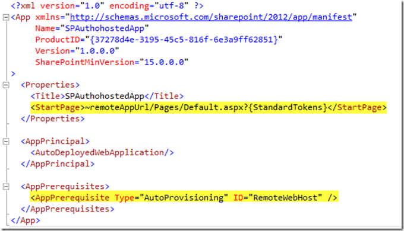
Task: Click the closing AppPrerequisites tag
Action: click(68, 209)
